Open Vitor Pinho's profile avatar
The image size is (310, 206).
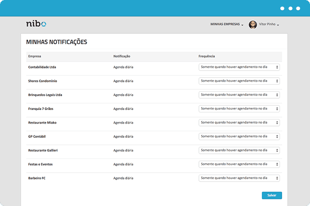(x=253, y=24)
